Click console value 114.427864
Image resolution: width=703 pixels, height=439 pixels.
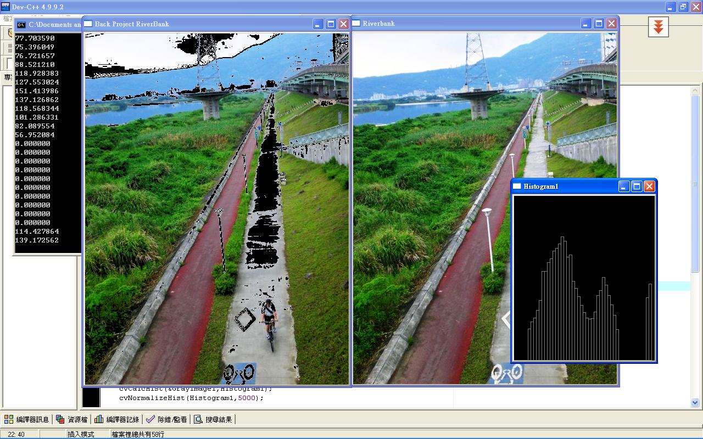[37, 232]
